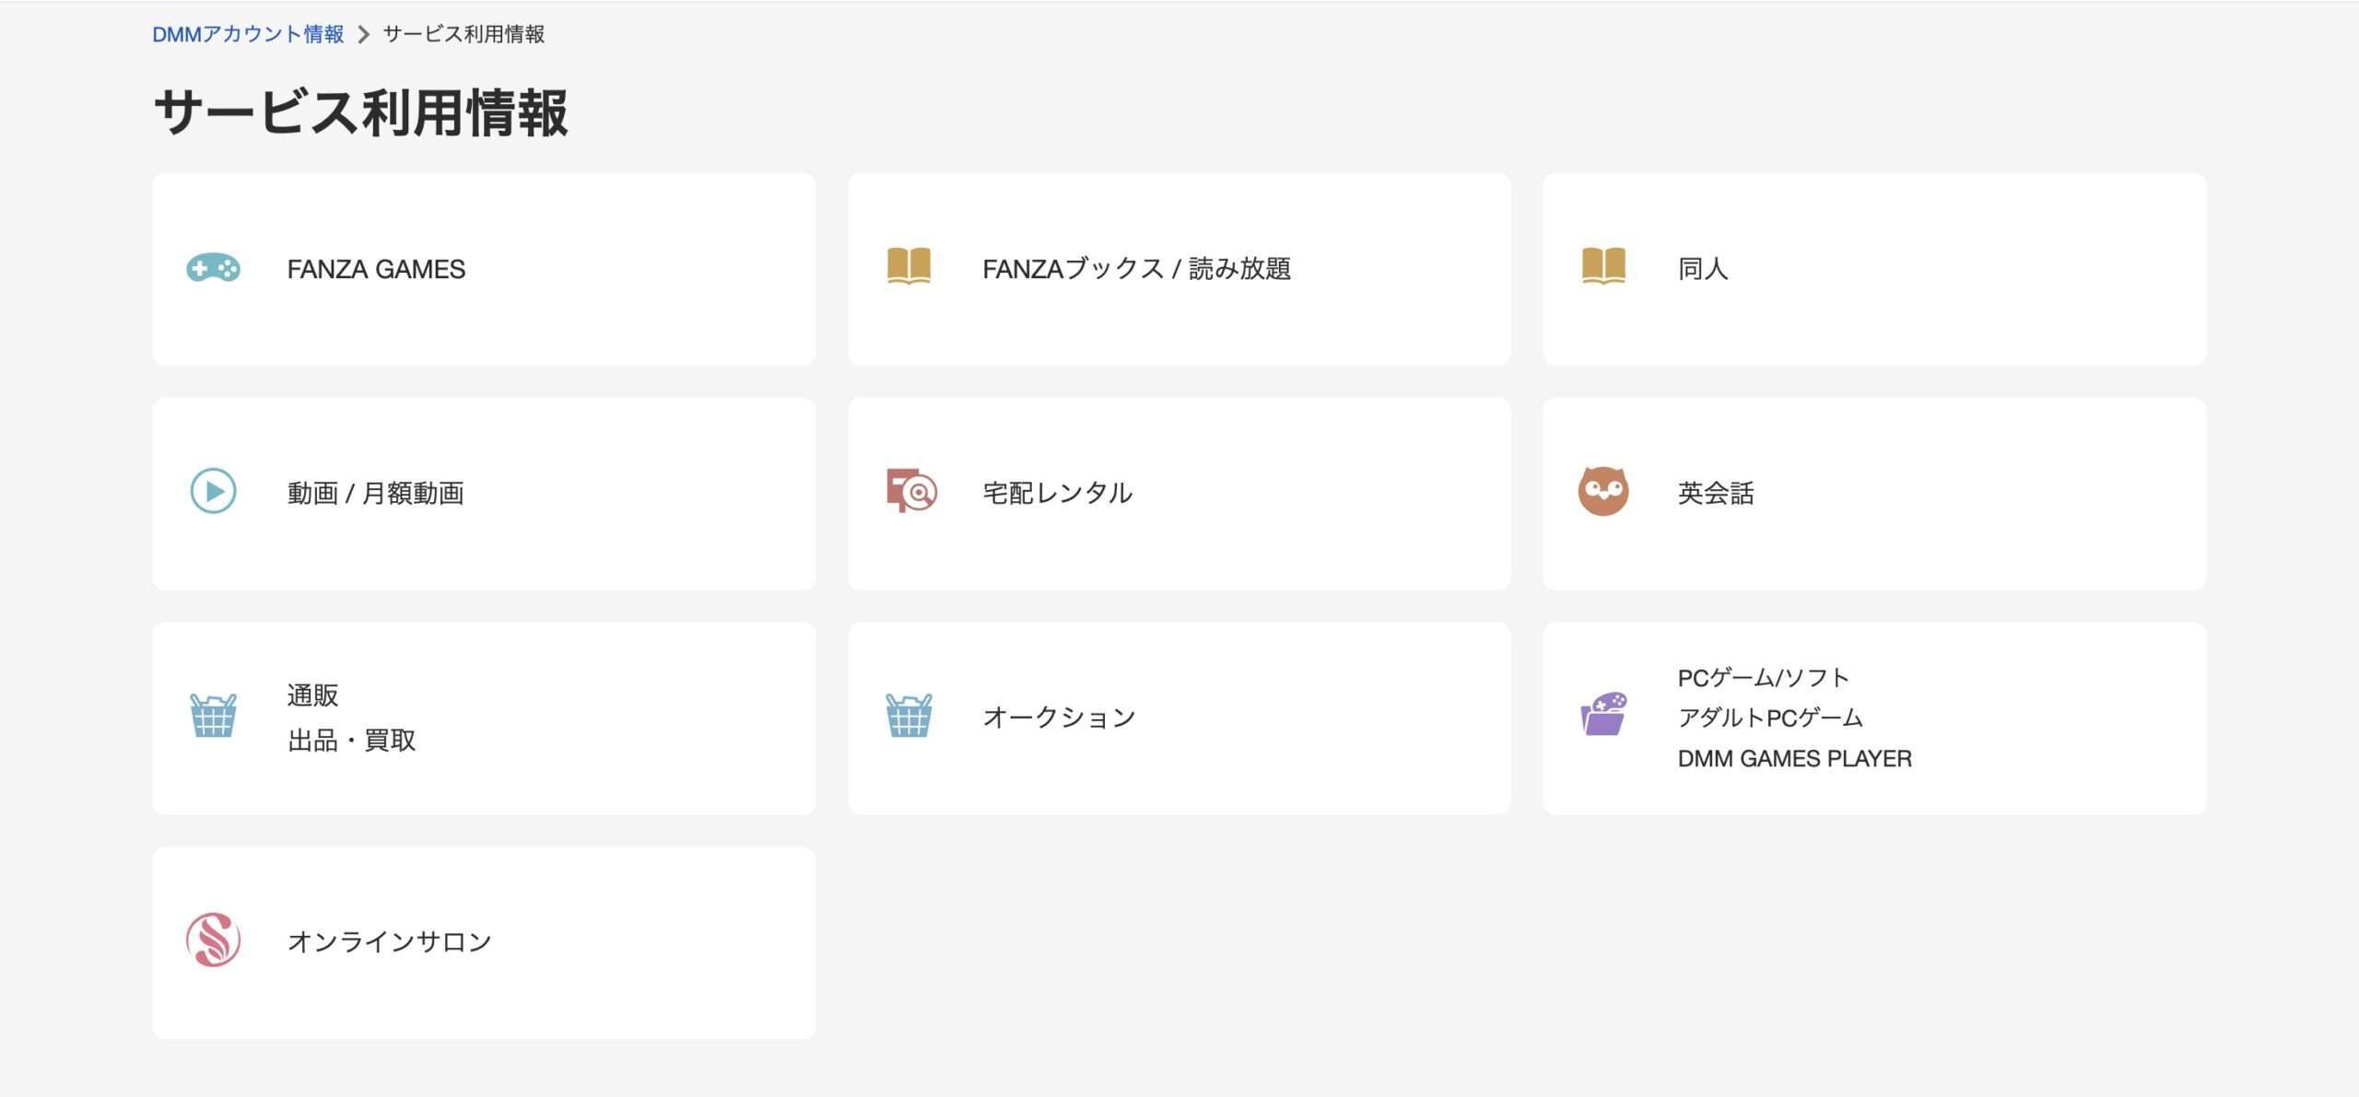Open the オークション label
Image resolution: width=2359 pixels, height=1097 pixels.
1059,718
